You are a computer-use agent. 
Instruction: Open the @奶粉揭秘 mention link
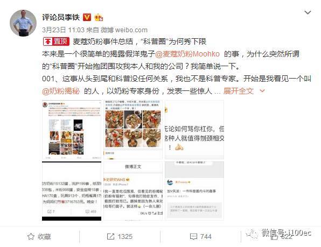point(61,91)
